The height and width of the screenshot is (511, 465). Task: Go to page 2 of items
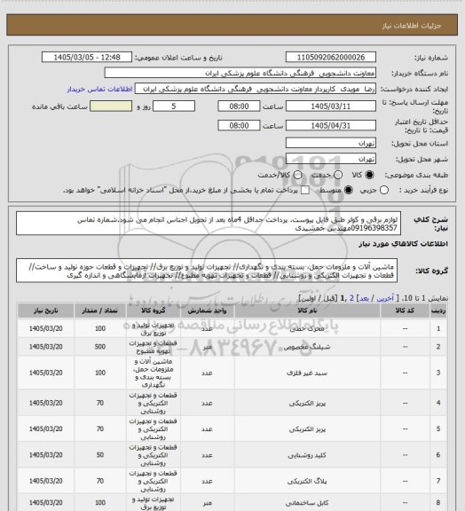point(351,298)
